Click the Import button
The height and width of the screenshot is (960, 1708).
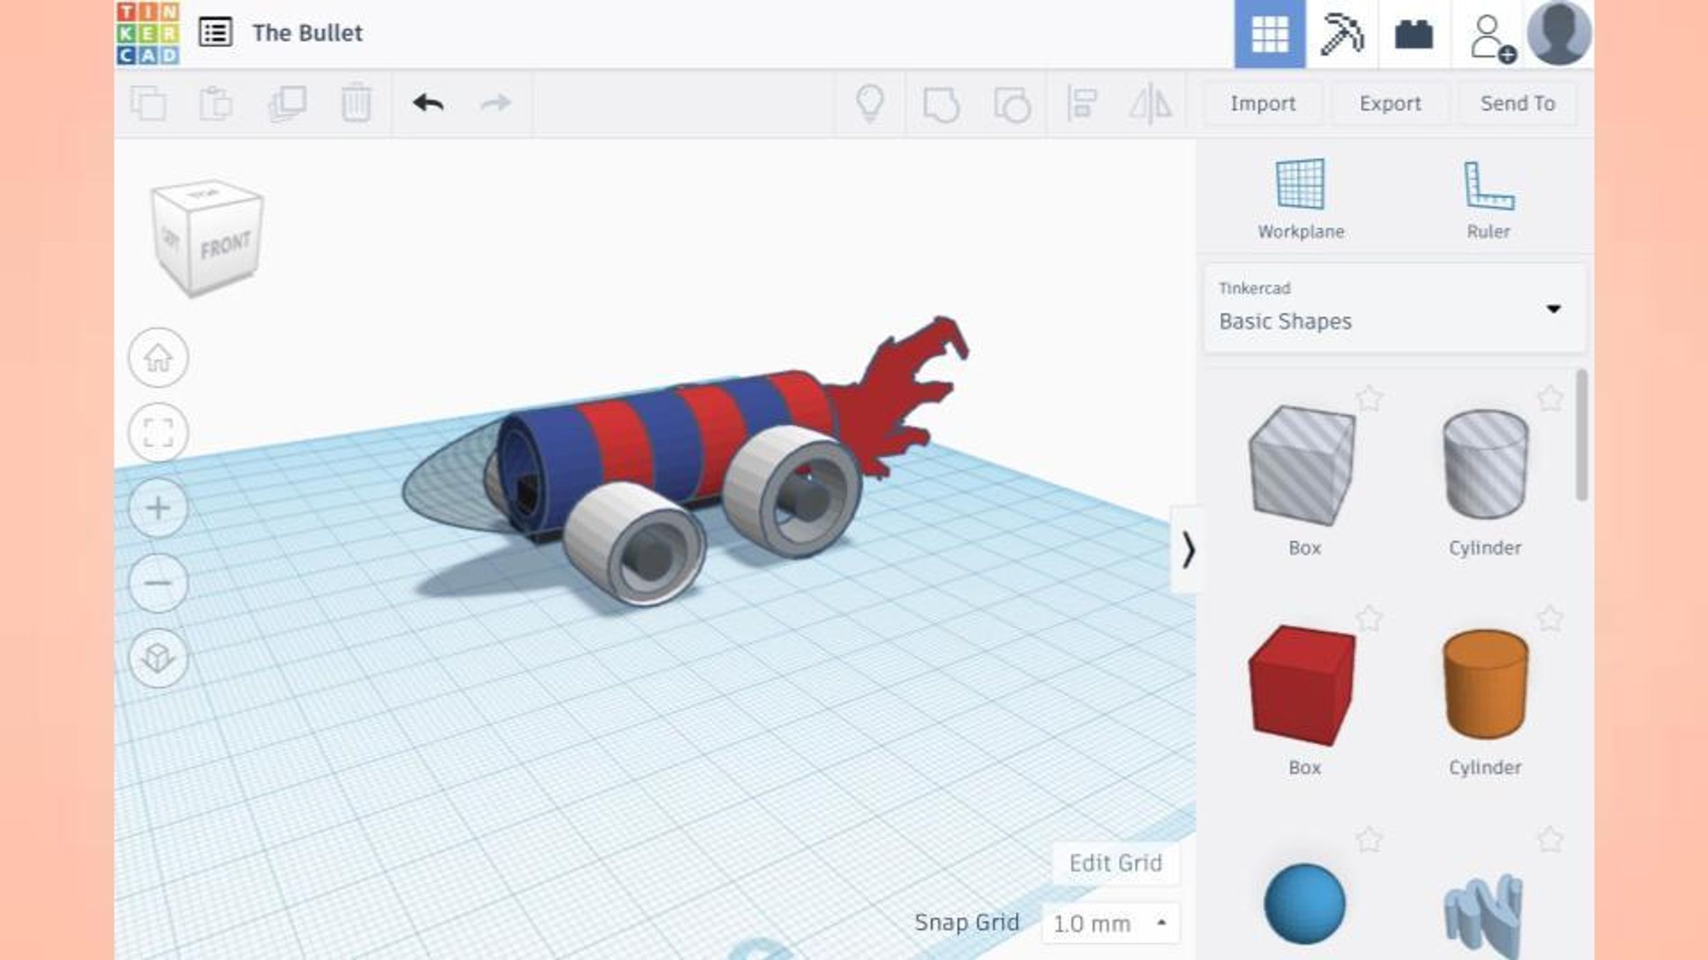[x=1263, y=104]
